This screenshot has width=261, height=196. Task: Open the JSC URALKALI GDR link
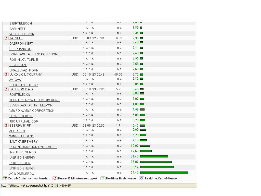(x=24, y=121)
